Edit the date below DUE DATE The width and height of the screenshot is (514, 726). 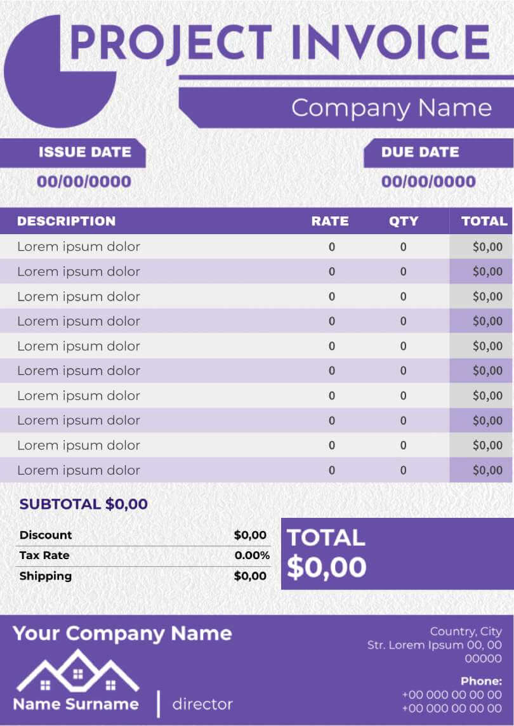[428, 181]
